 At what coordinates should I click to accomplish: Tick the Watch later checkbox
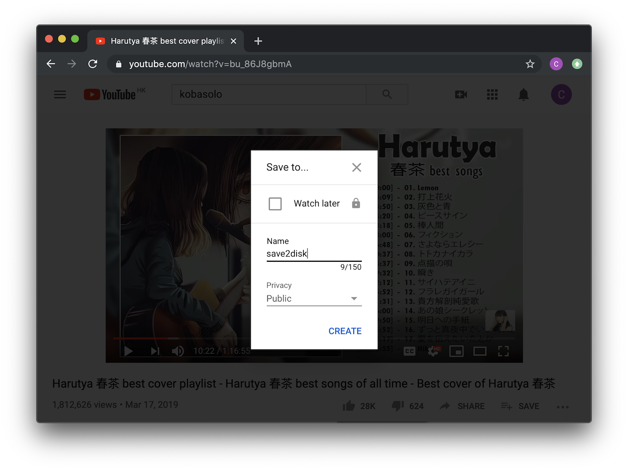pos(275,203)
